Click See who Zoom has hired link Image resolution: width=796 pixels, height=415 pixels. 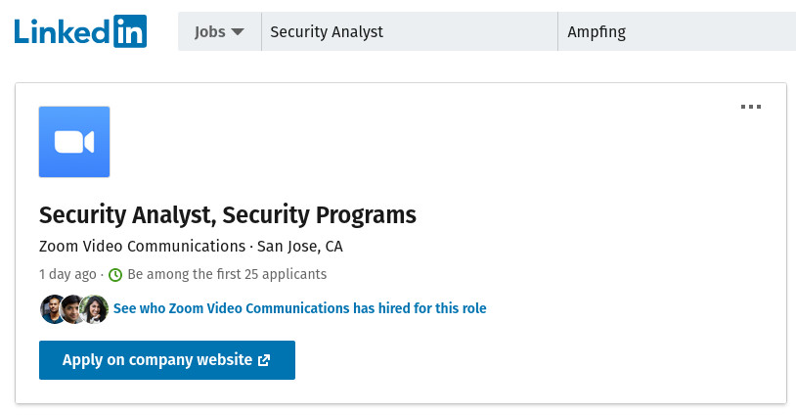tap(299, 308)
